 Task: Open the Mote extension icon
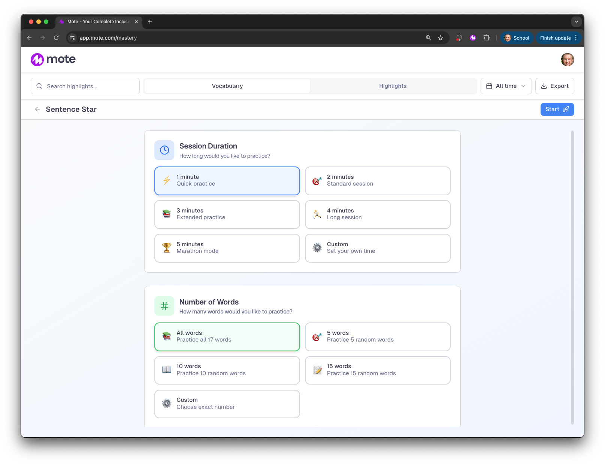click(473, 38)
